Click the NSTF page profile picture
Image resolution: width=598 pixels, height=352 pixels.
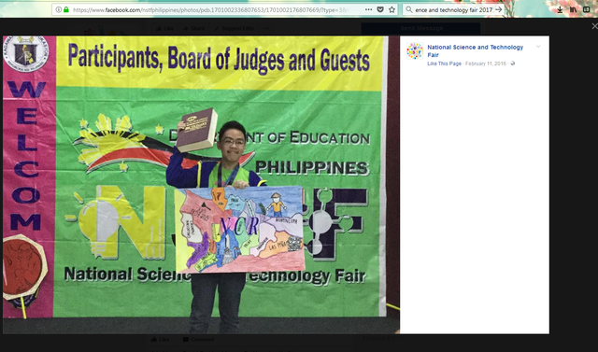[x=415, y=51]
